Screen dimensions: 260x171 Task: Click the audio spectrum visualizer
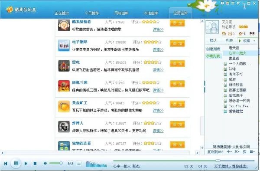[96, 164]
